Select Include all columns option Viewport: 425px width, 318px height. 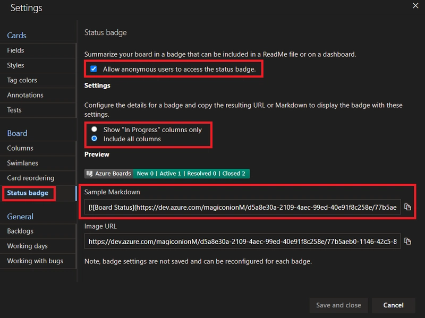pyautogui.click(x=94, y=139)
